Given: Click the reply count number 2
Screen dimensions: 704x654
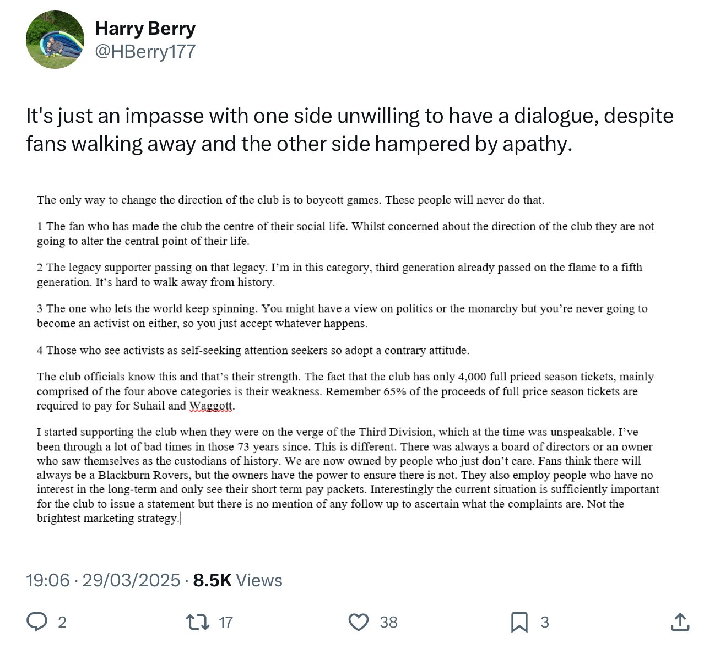Looking at the screenshot, I should [x=62, y=623].
